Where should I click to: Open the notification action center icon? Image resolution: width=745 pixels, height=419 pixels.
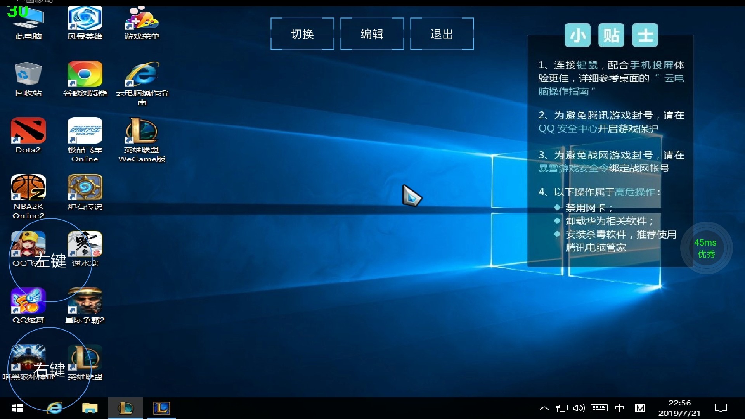click(721, 408)
